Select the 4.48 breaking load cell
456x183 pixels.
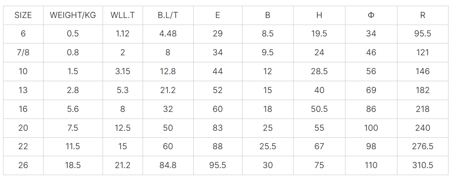(x=168, y=34)
